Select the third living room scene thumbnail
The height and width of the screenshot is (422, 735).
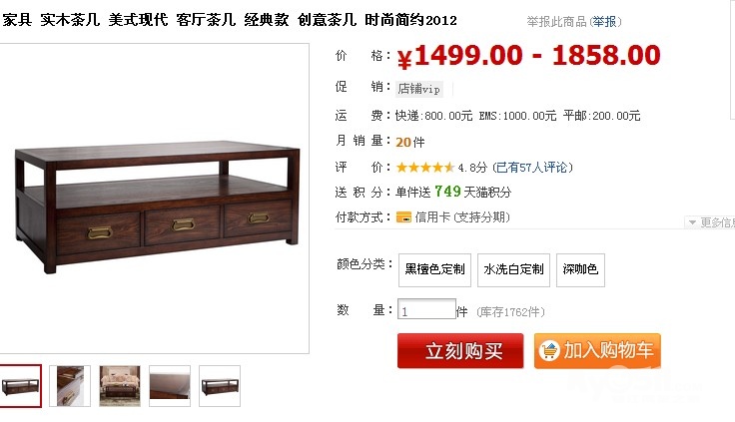[x=120, y=386]
